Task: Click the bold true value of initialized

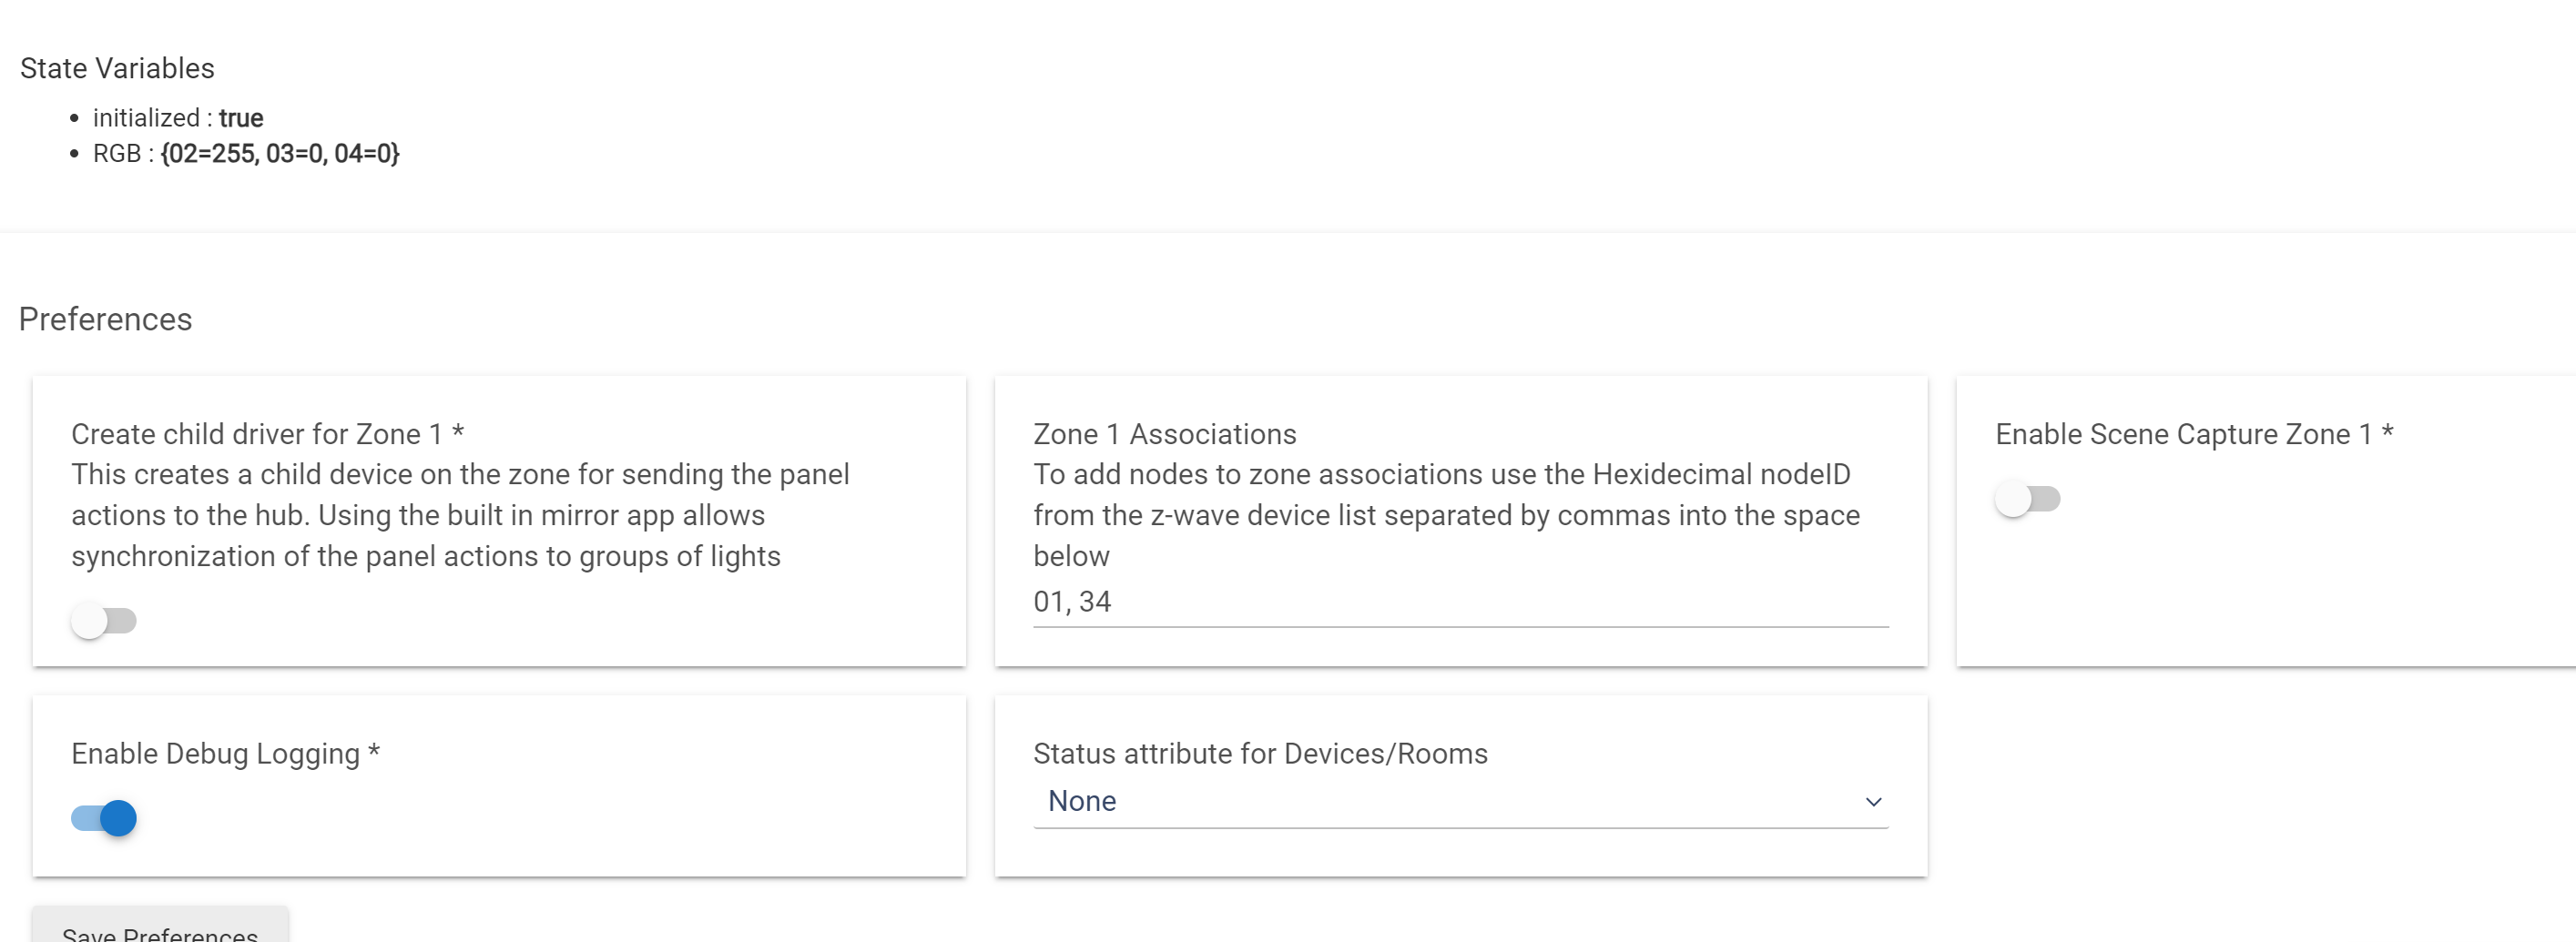Action: pyautogui.click(x=241, y=118)
